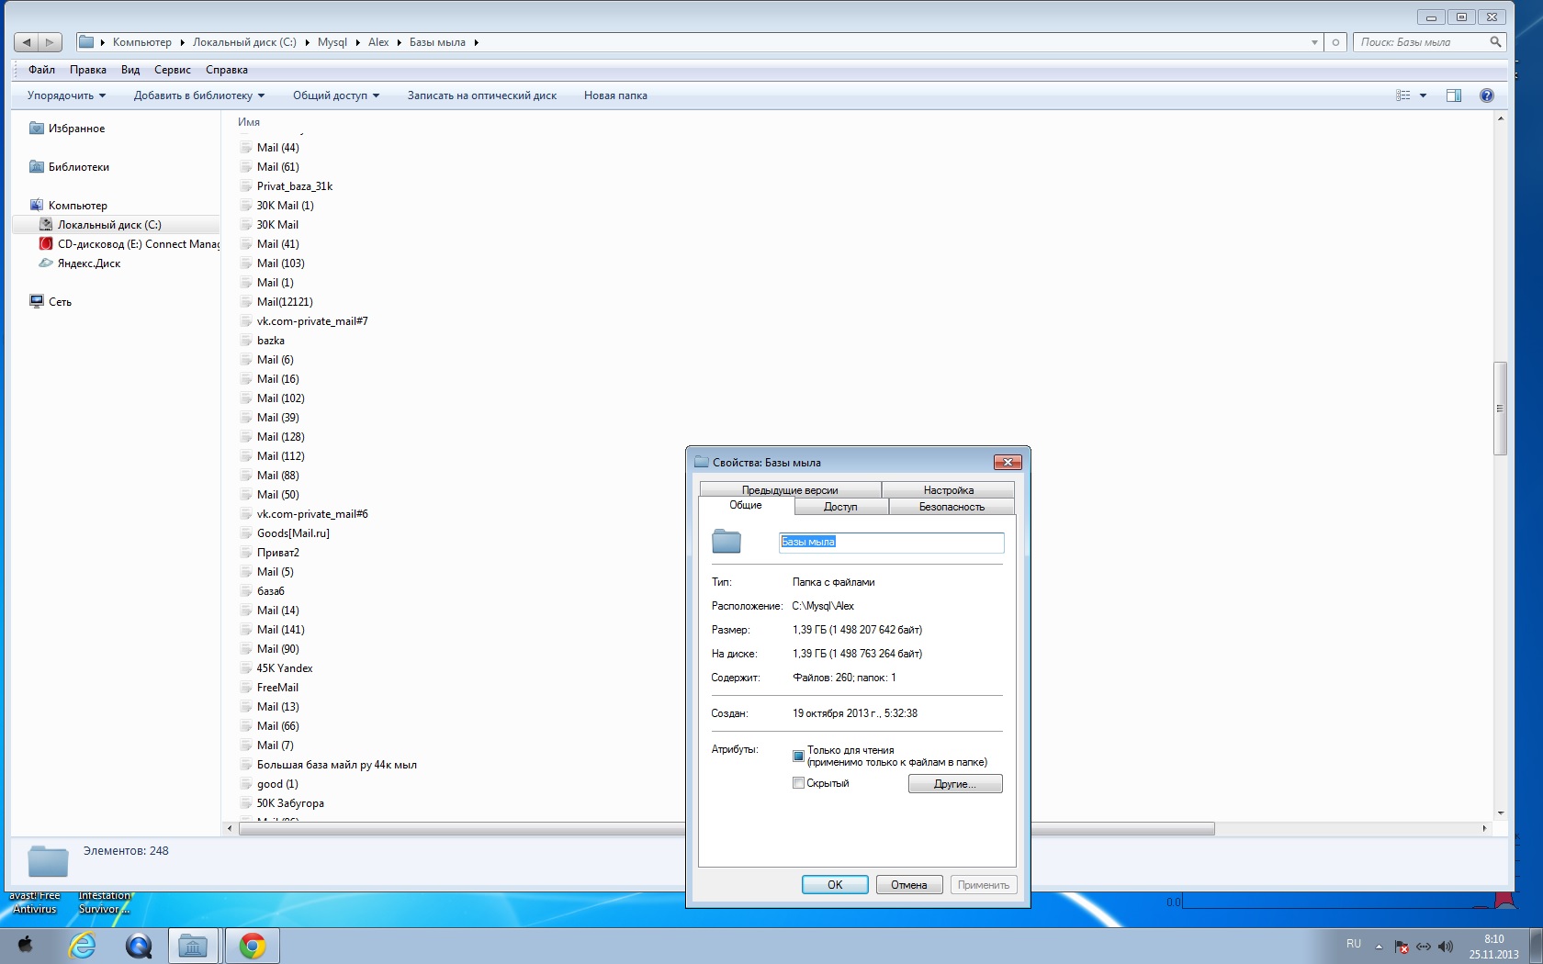The image size is (1543, 964).
Task: Toggle the preview pane icon
Action: 1454,95
